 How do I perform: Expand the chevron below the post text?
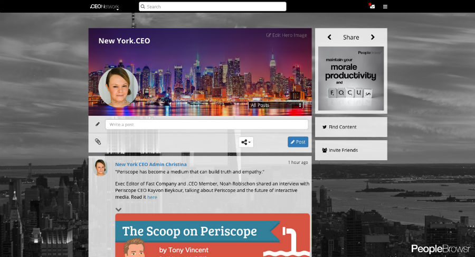click(x=118, y=209)
